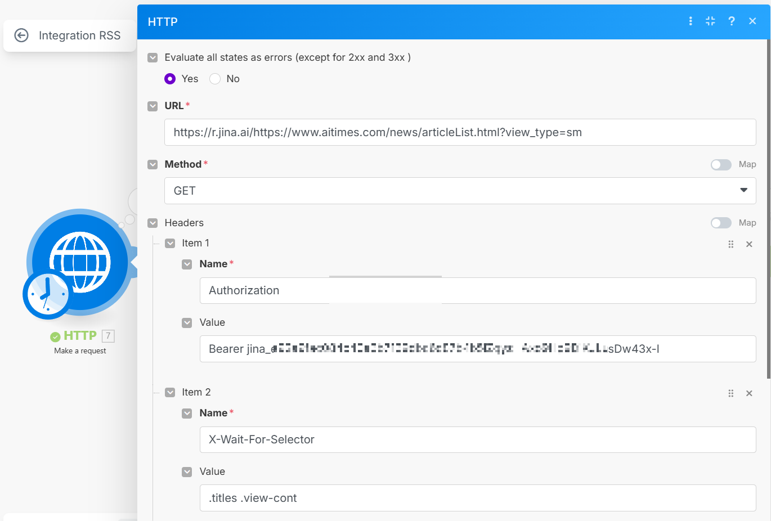
Task: Click the Integration RSS scenario title
Action: [79, 35]
